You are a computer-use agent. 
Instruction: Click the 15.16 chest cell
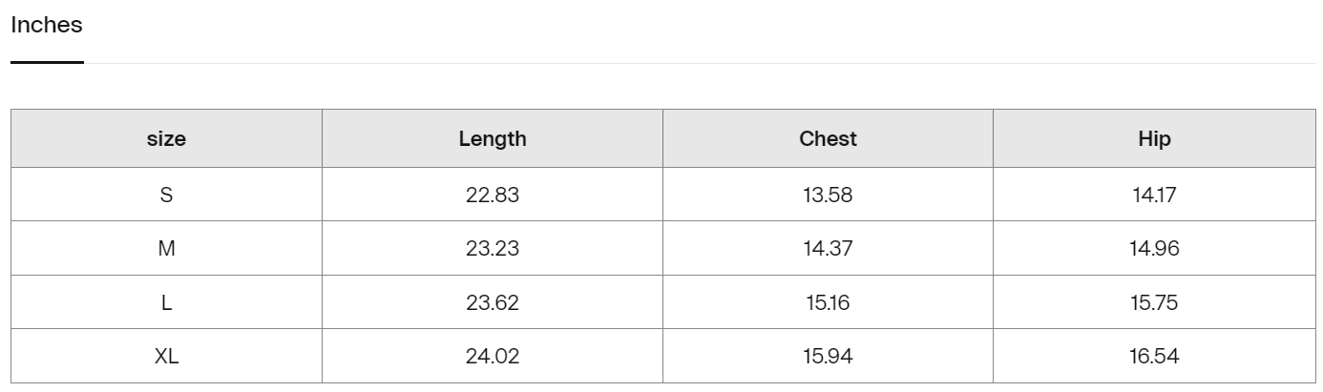pyautogui.click(x=828, y=303)
